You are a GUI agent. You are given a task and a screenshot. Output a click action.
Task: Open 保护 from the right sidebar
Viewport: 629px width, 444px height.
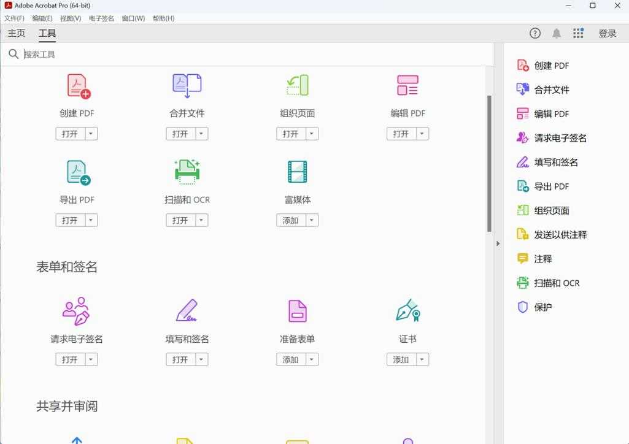pos(539,307)
